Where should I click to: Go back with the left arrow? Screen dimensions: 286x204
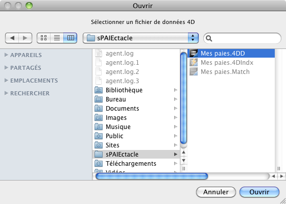coord(12,38)
